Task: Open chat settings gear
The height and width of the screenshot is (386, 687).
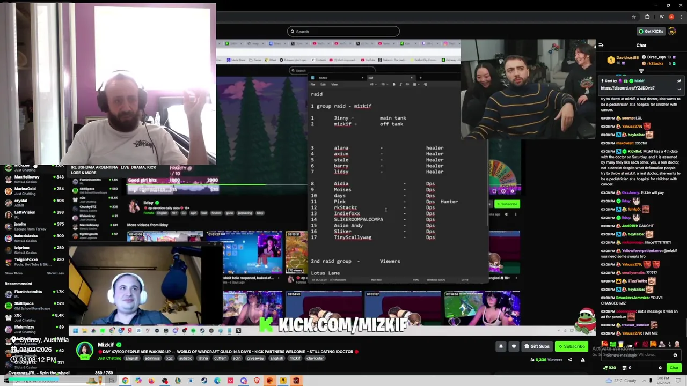Action: tap(660, 368)
